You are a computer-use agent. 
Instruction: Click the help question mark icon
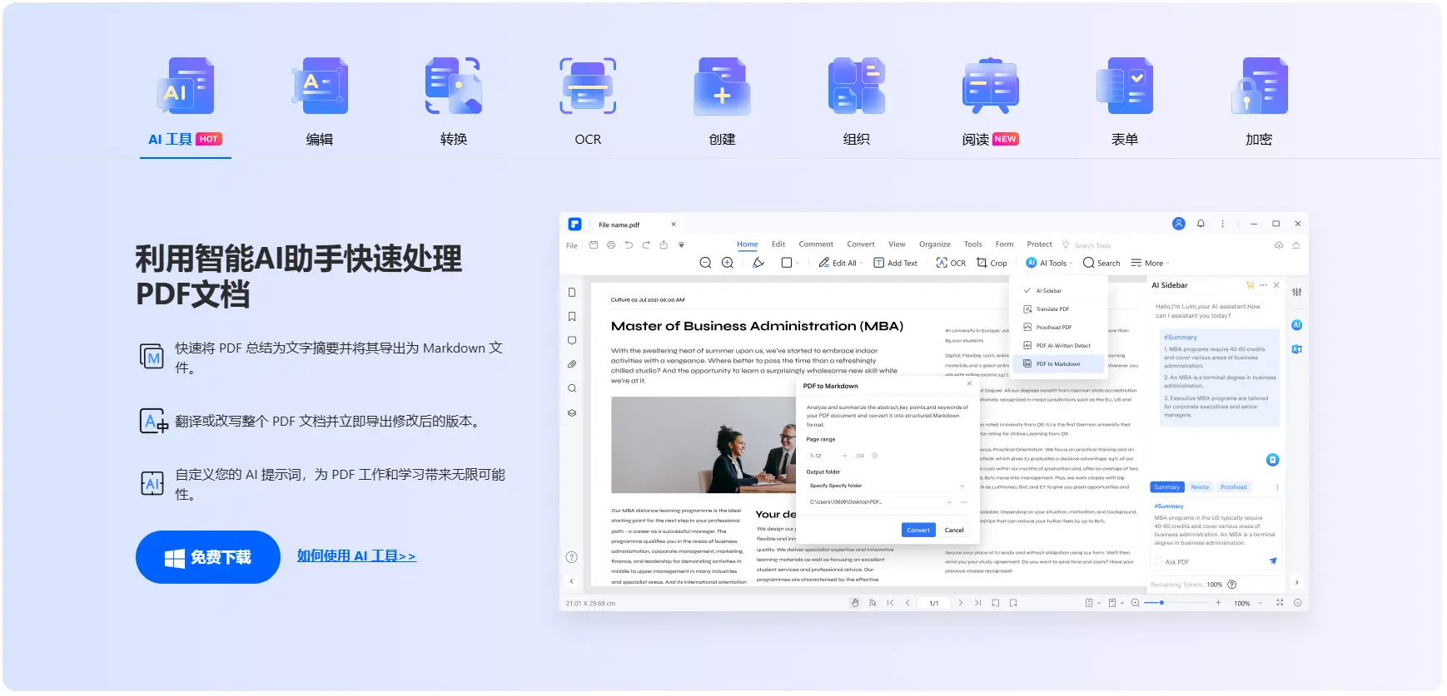[x=571, y=557]
